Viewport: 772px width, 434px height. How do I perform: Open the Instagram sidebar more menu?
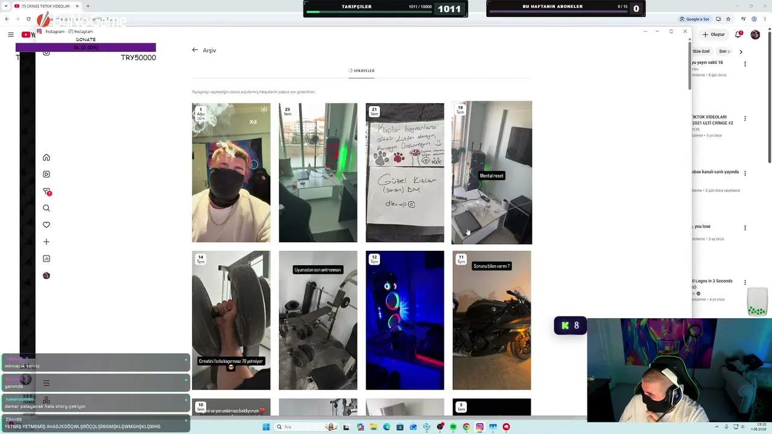46,383
